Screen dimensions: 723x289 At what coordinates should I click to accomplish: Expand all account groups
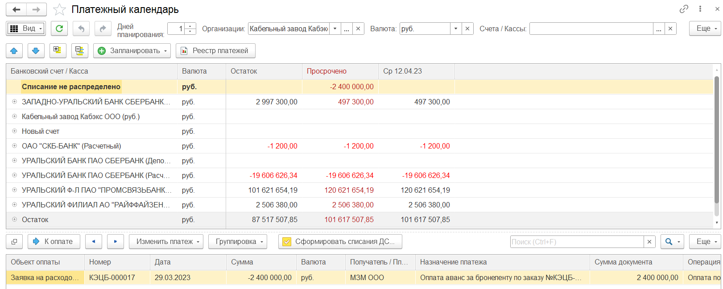(58, 51)
